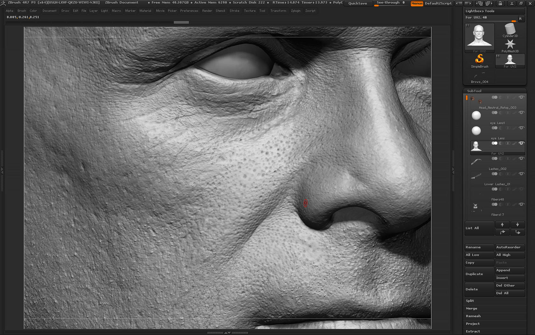Open the DefaultZScript dropdown
Viewport: 535px width, 335px height.
439,3
